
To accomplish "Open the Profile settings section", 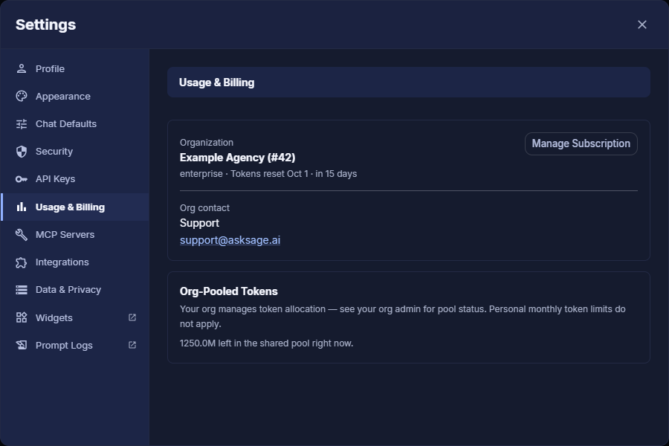I will (76, 68).
